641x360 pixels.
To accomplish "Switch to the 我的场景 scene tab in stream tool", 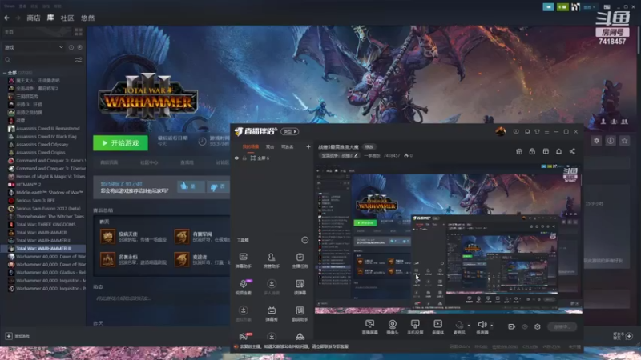I will (x=251, y=146).
